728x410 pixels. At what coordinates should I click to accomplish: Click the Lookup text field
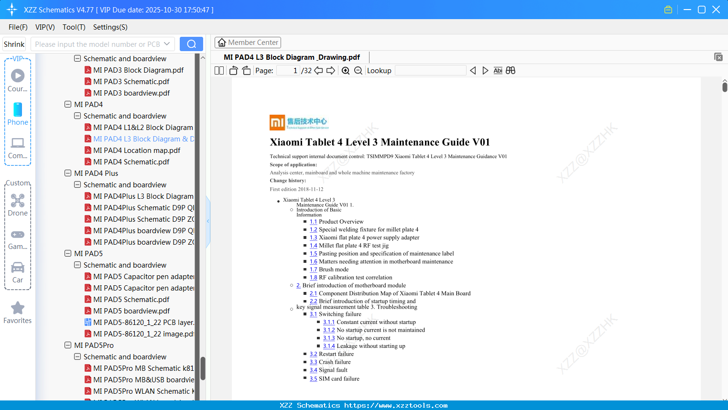[x=431, y=71]
